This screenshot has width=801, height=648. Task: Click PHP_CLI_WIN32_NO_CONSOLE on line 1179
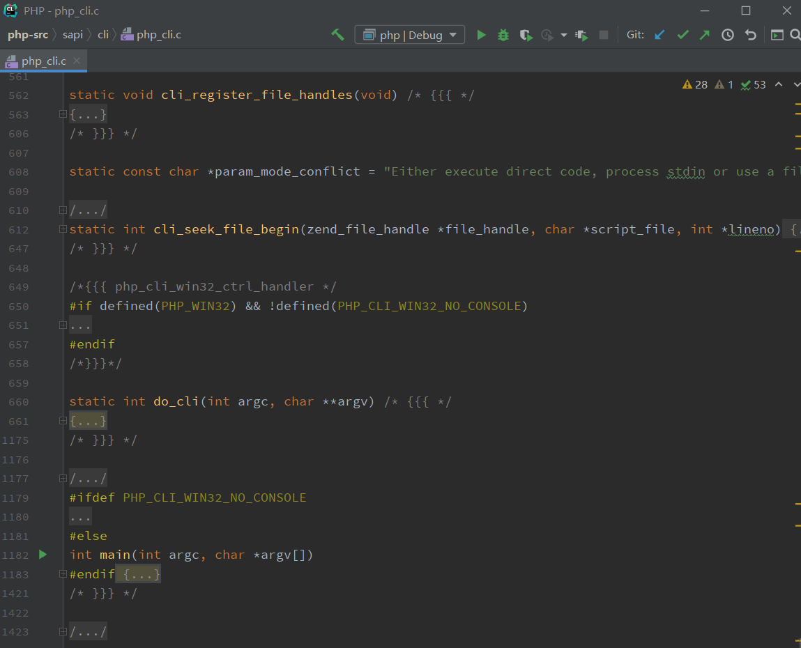215,497
